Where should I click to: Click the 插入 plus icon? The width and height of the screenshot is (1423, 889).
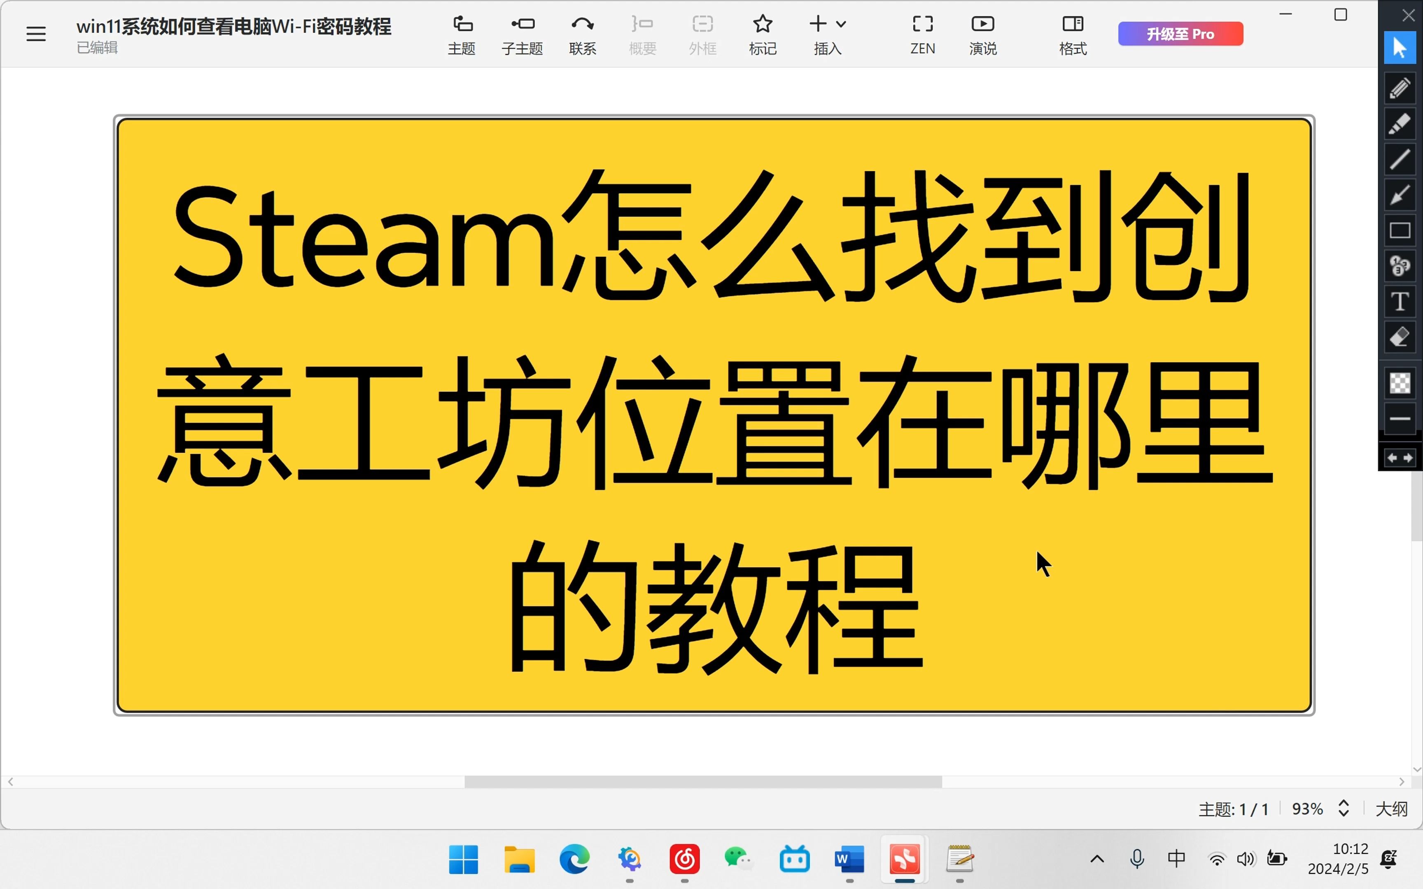(x=818, y=23)
